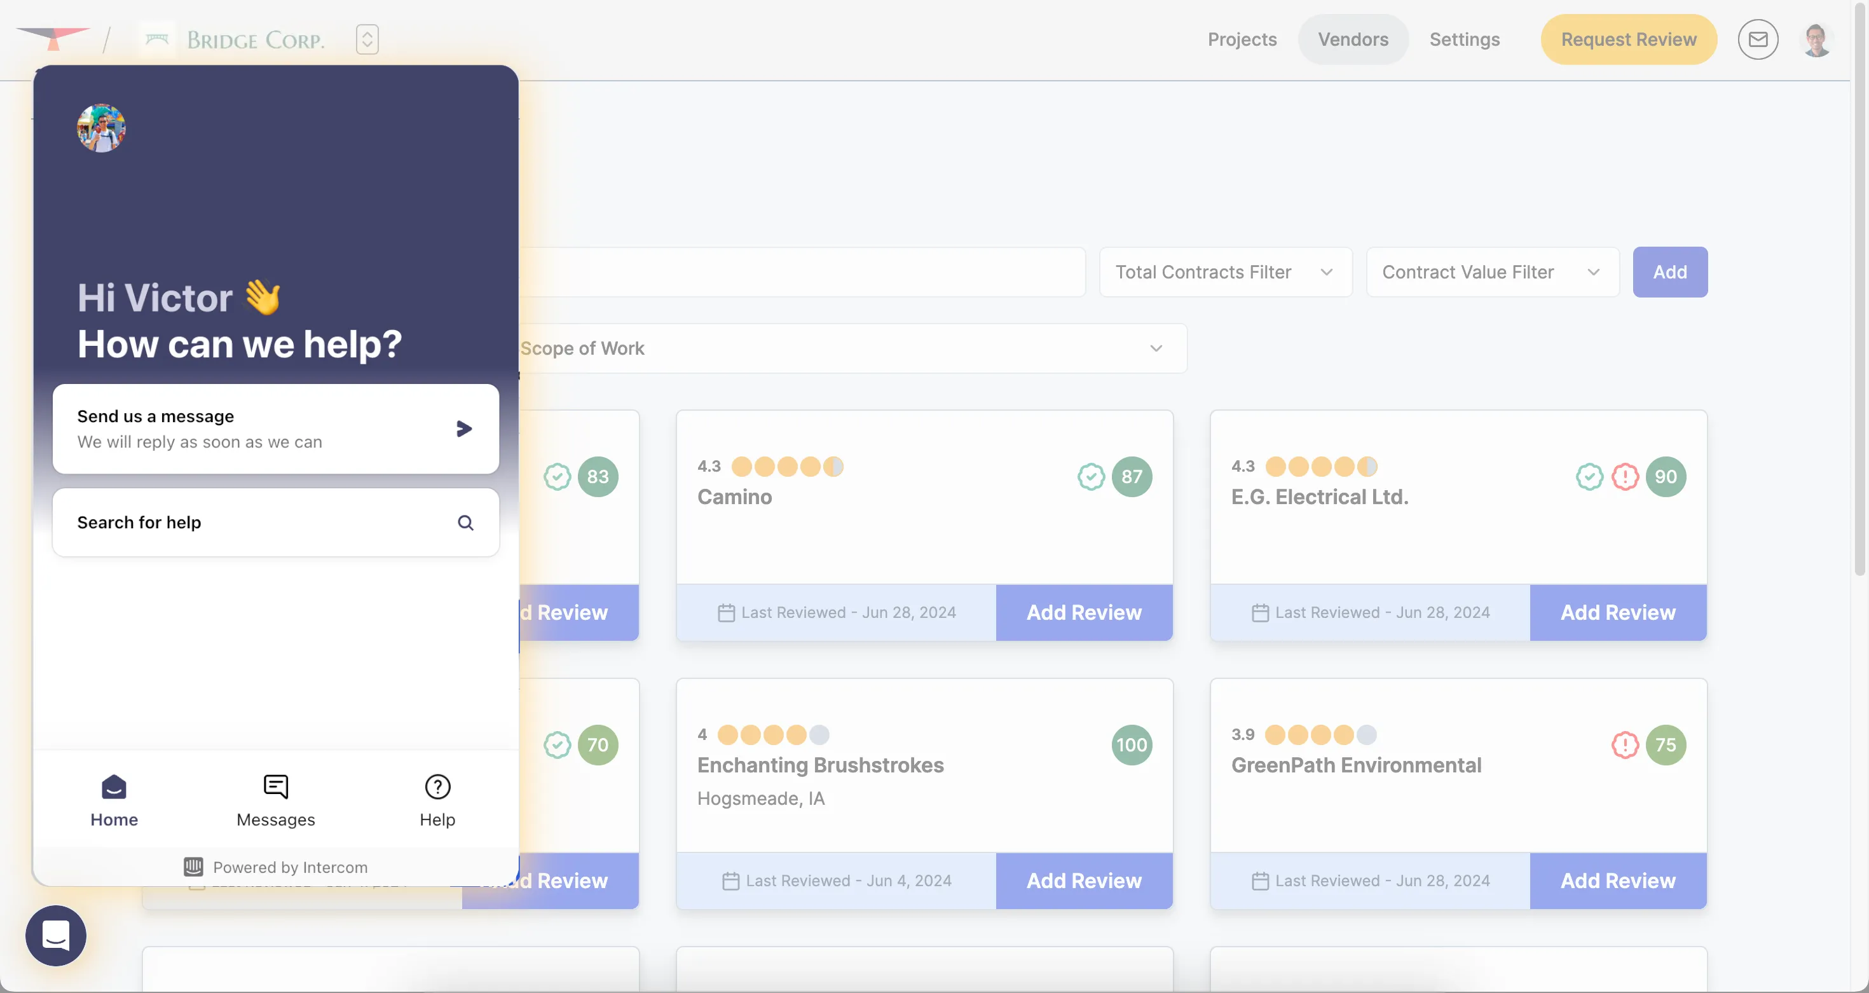Click the send arrow on Send us a message
The width and height of the screenshot is (1869, 993).
click(463, 428)
